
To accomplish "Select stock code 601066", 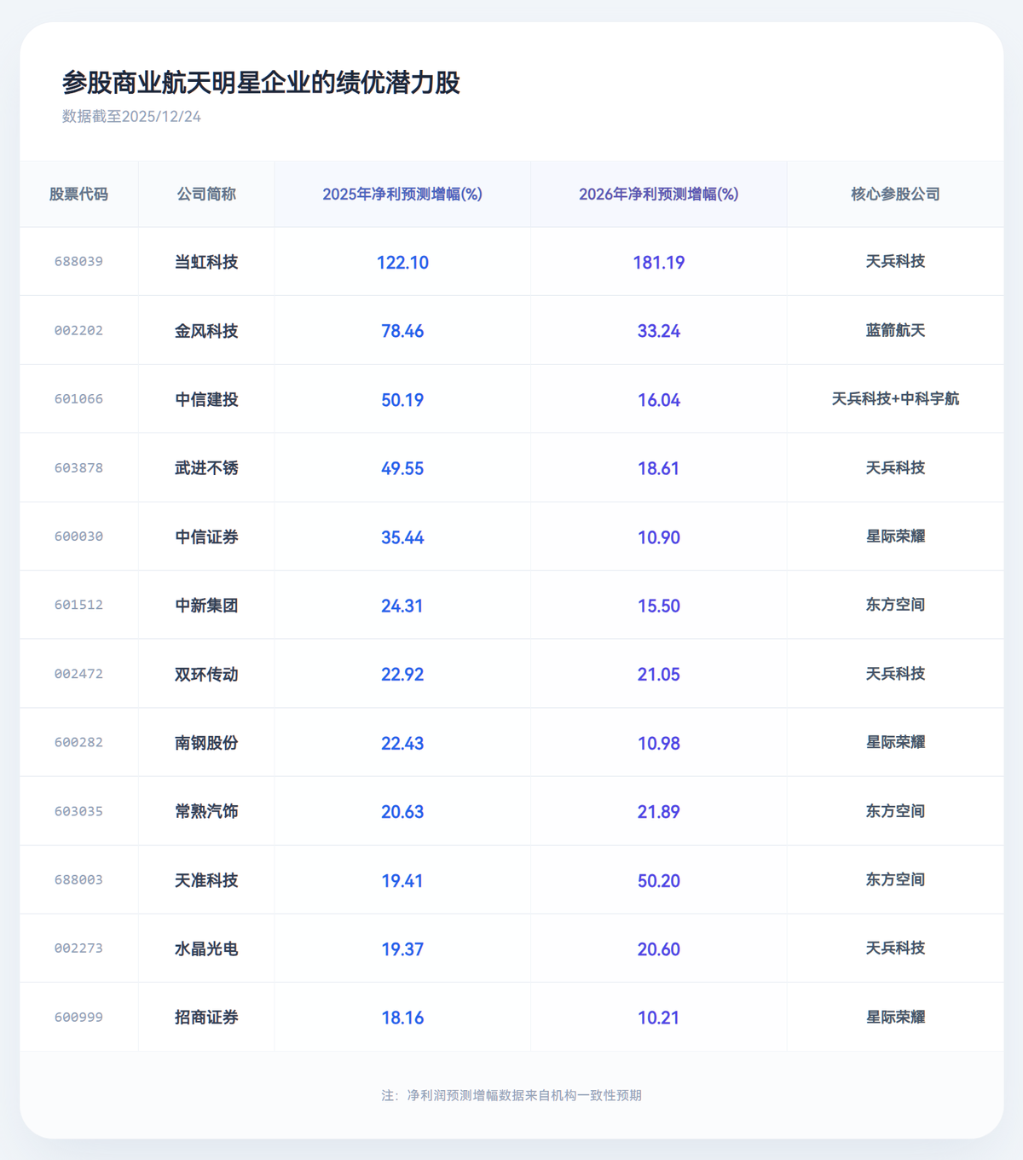I will coord(78,399).
